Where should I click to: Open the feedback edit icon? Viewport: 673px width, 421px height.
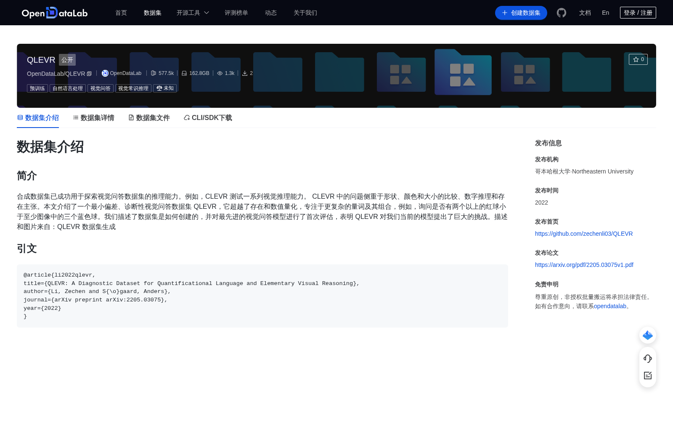[x=648, y=376]
